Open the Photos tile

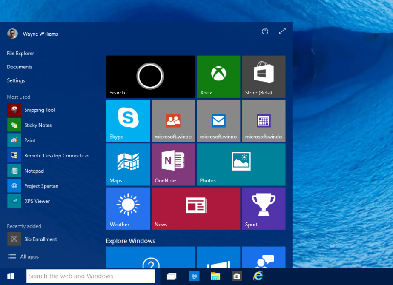point(241,165)
